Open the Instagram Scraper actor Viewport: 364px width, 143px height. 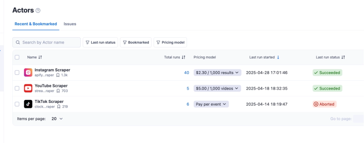point(52,70)
